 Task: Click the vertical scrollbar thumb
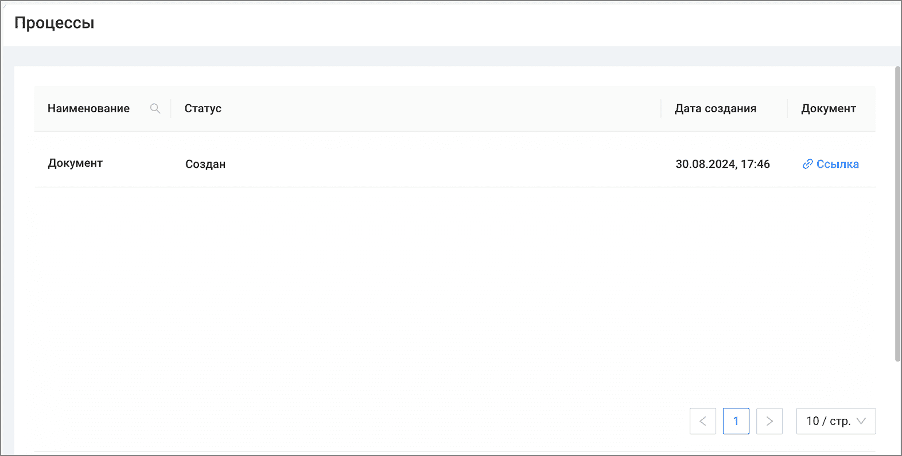point(898,214)
